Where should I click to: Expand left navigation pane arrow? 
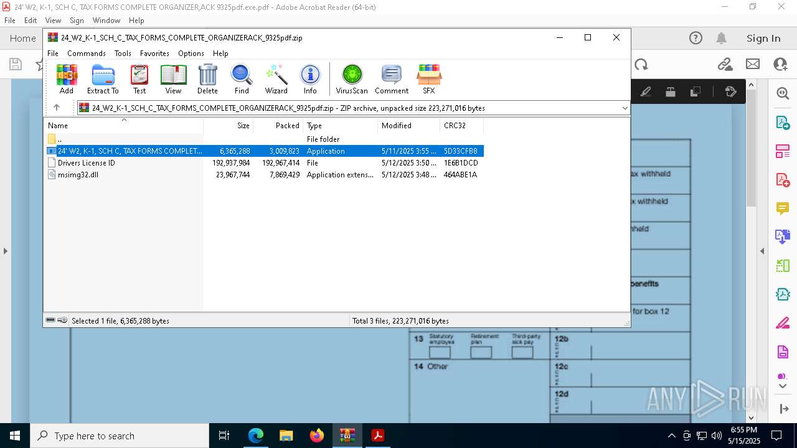pyautogui.click(x=5, y=251)
